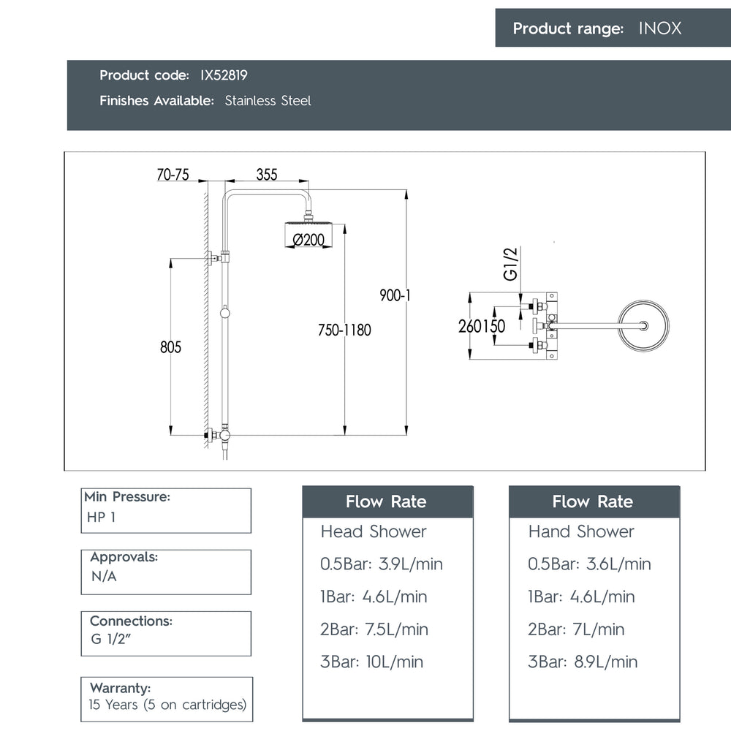731x731 pixels.
Task: Click the Head Shower 2Bar 7.5L/min value
Action: pos(374,629)
